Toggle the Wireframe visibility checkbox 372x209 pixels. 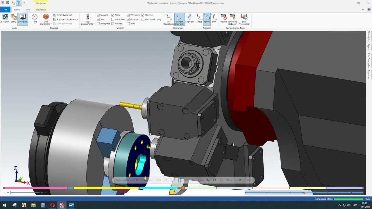tap(128, 15)
